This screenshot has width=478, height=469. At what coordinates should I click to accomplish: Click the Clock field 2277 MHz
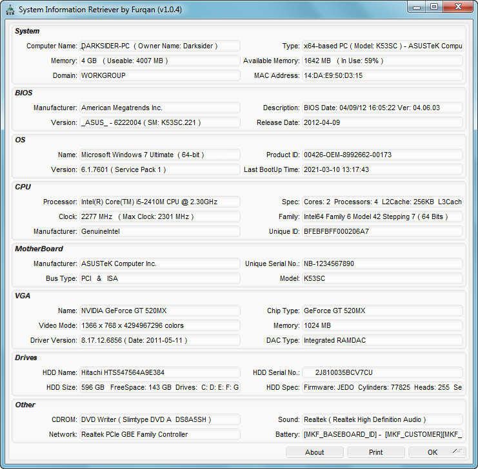pyautogui.click(x=160, y=216)
